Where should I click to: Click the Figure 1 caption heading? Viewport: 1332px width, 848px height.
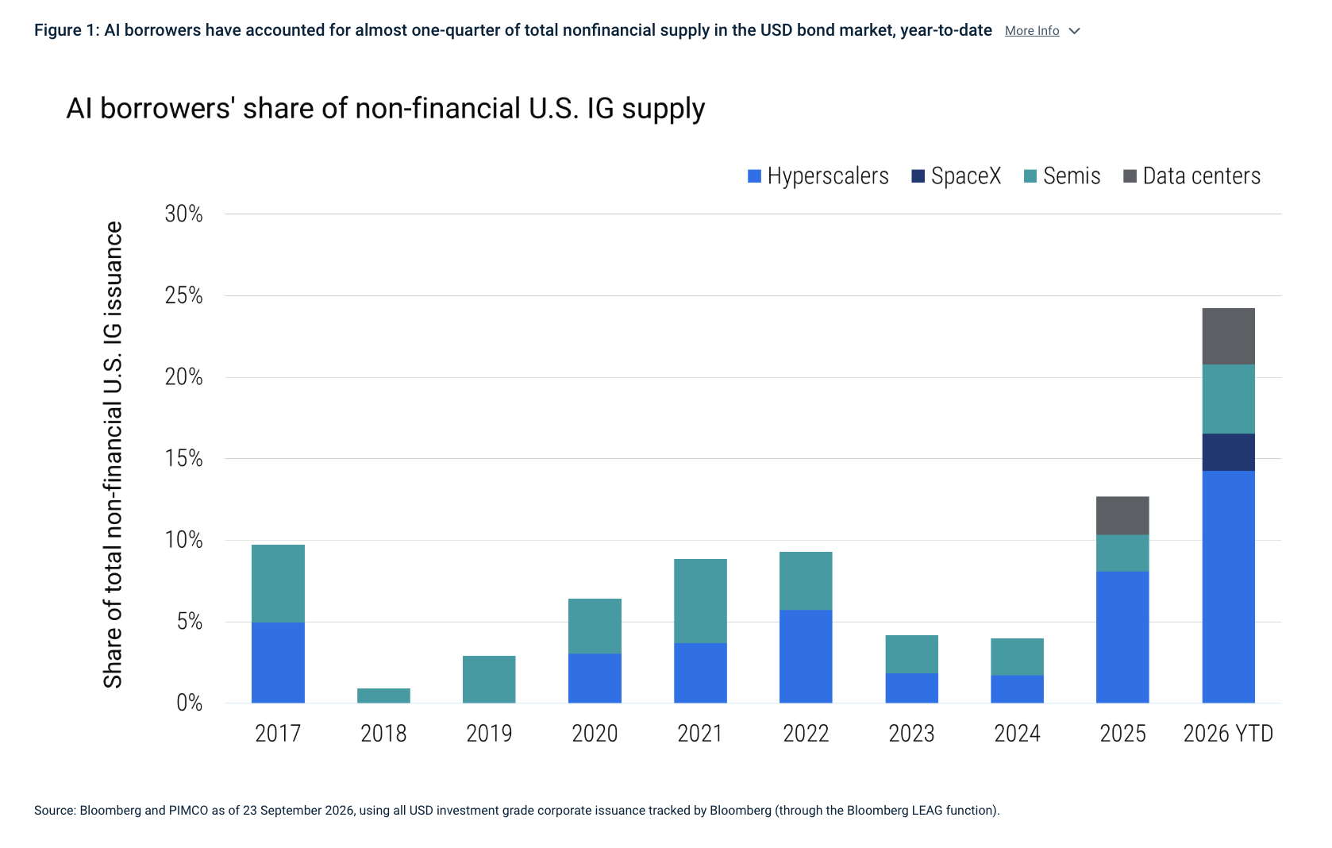(x=513, y=30)
